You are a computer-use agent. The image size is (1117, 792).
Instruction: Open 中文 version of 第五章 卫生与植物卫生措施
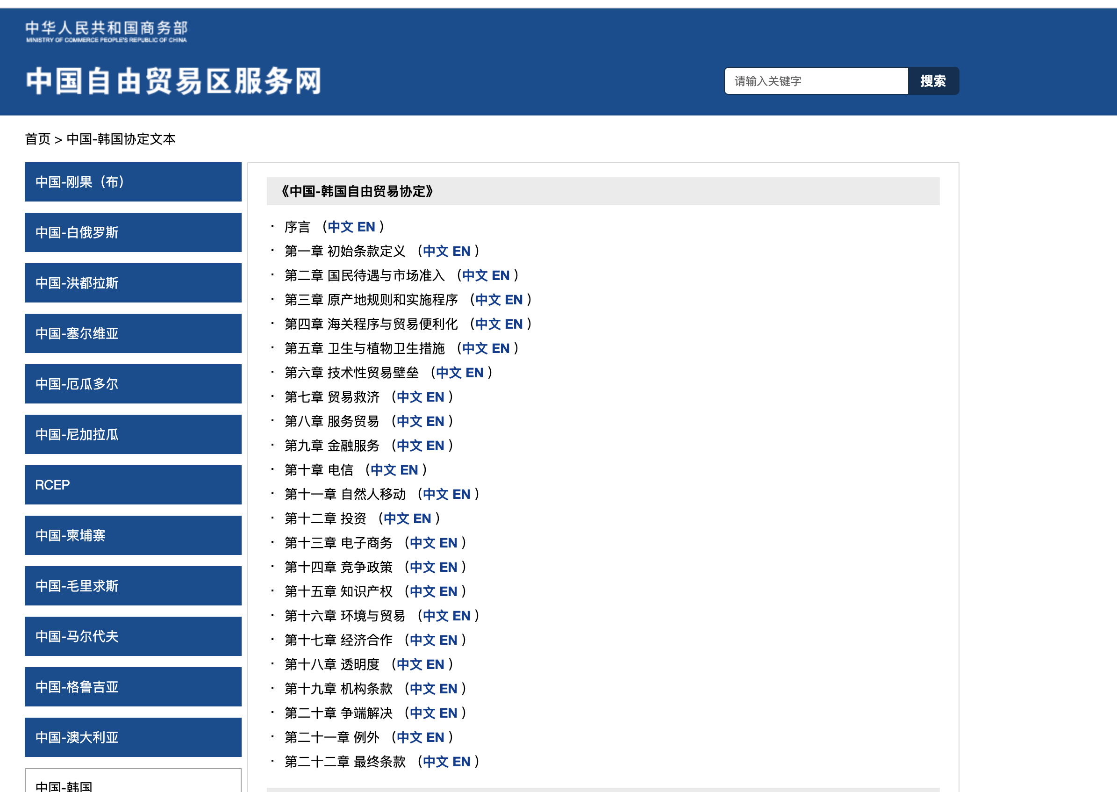click(x=475, y=348)
